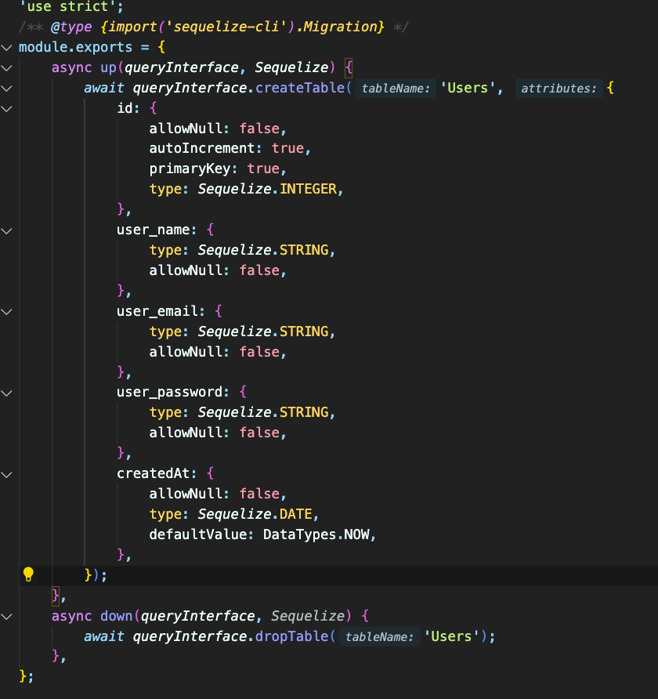
Task: Click the user_password key
Action: (x=170, y=393)
